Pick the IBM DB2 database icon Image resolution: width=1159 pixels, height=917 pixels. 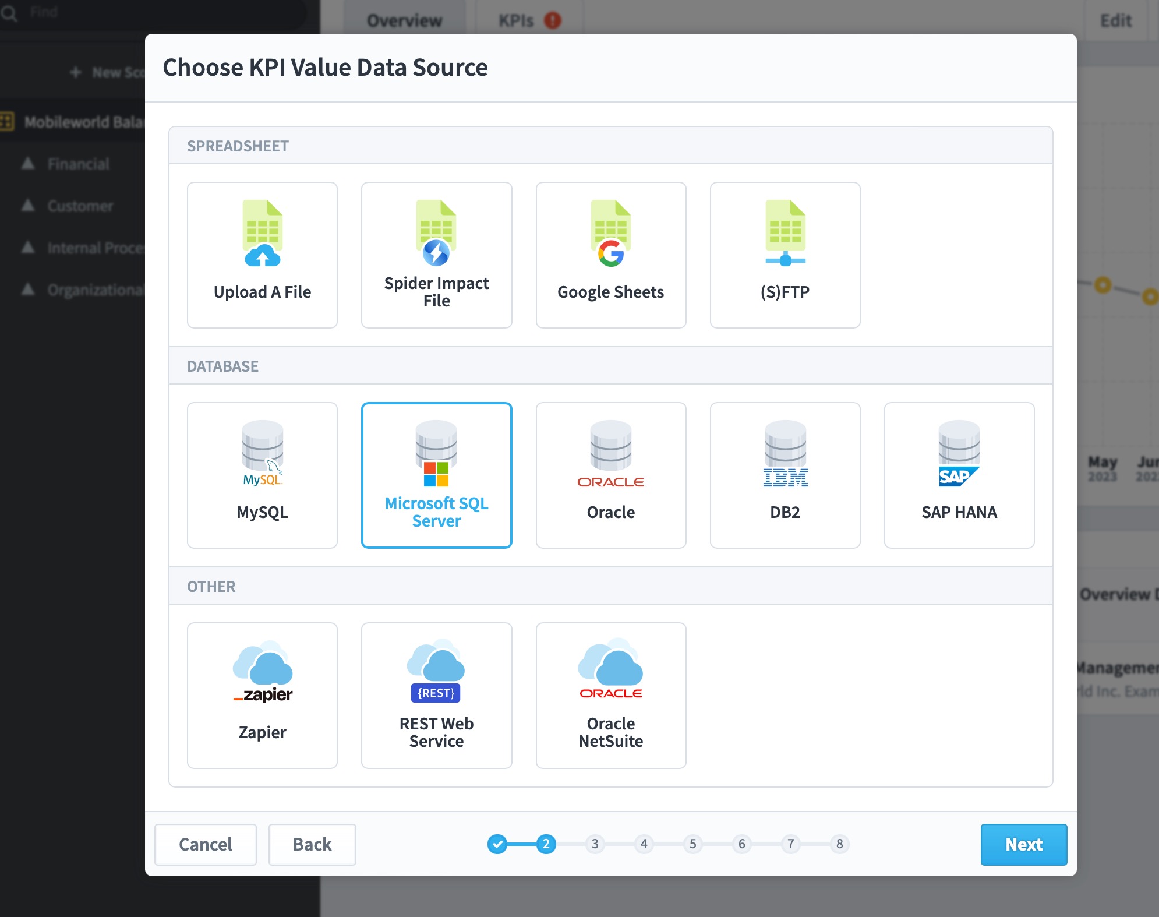coord(785,453)
